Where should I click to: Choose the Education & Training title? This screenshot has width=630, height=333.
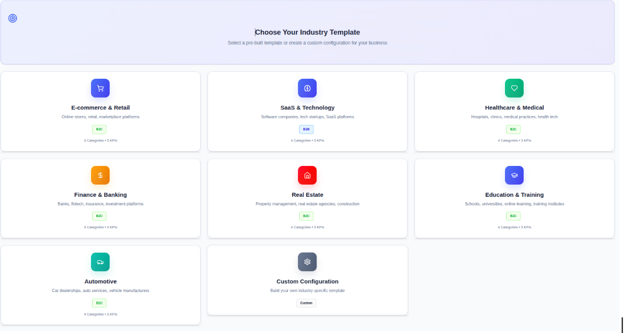(x=515, y=195)
